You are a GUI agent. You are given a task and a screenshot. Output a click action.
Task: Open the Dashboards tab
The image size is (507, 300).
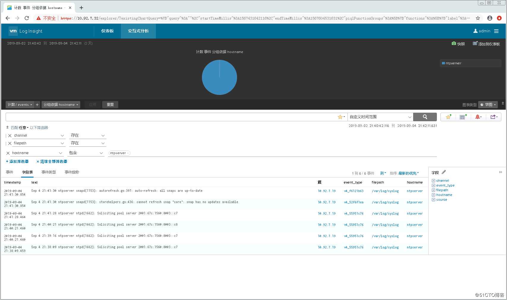point(107,31)
